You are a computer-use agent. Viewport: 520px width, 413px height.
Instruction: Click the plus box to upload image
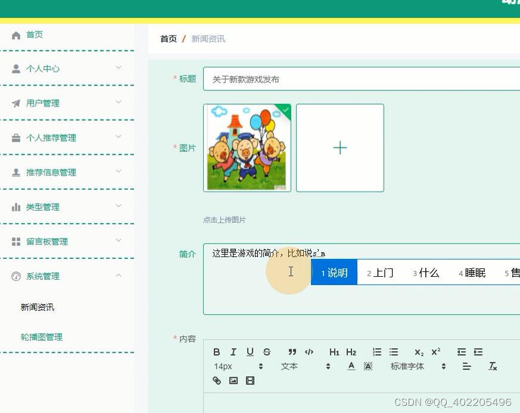[340, 148]
